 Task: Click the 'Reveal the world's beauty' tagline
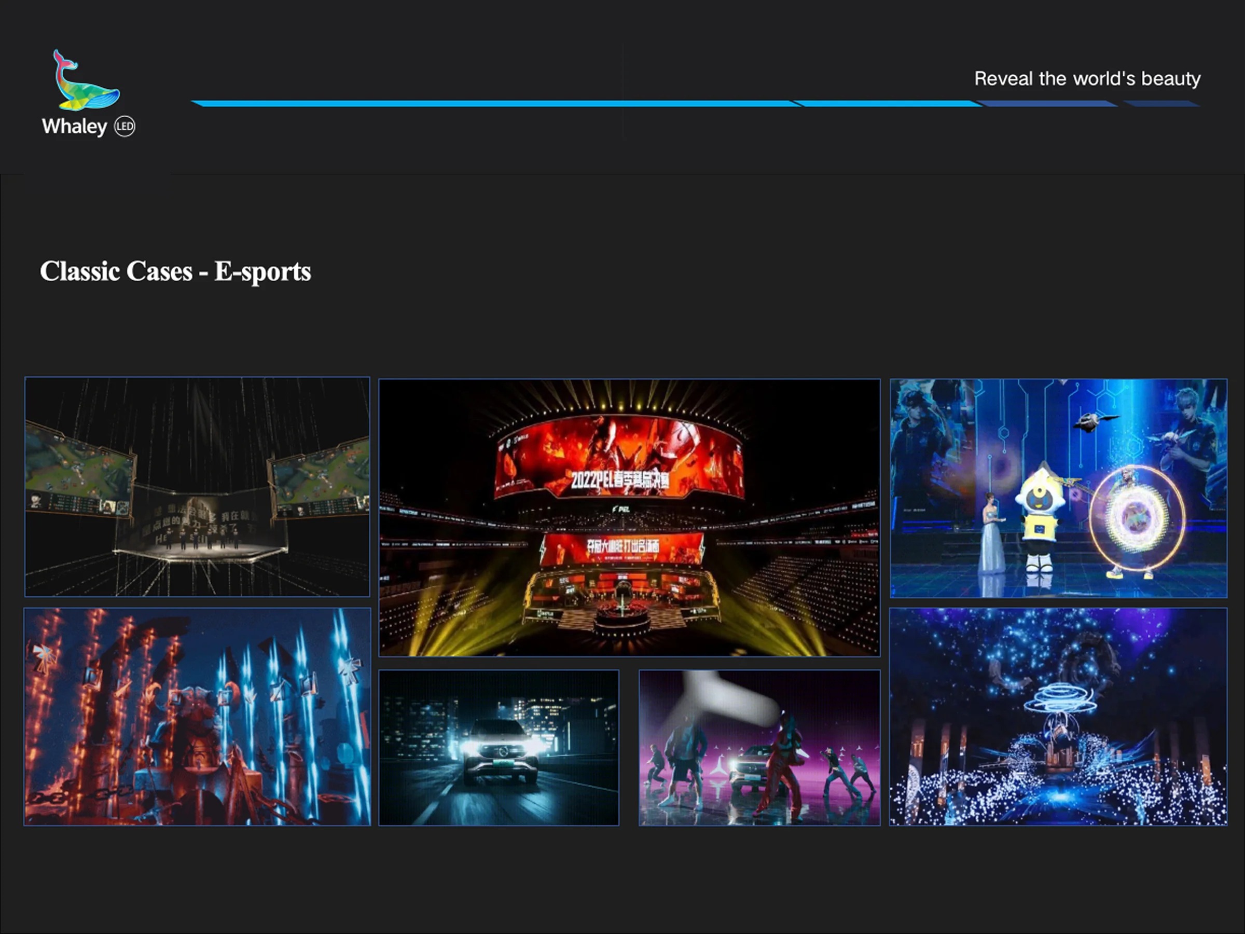1087,79
